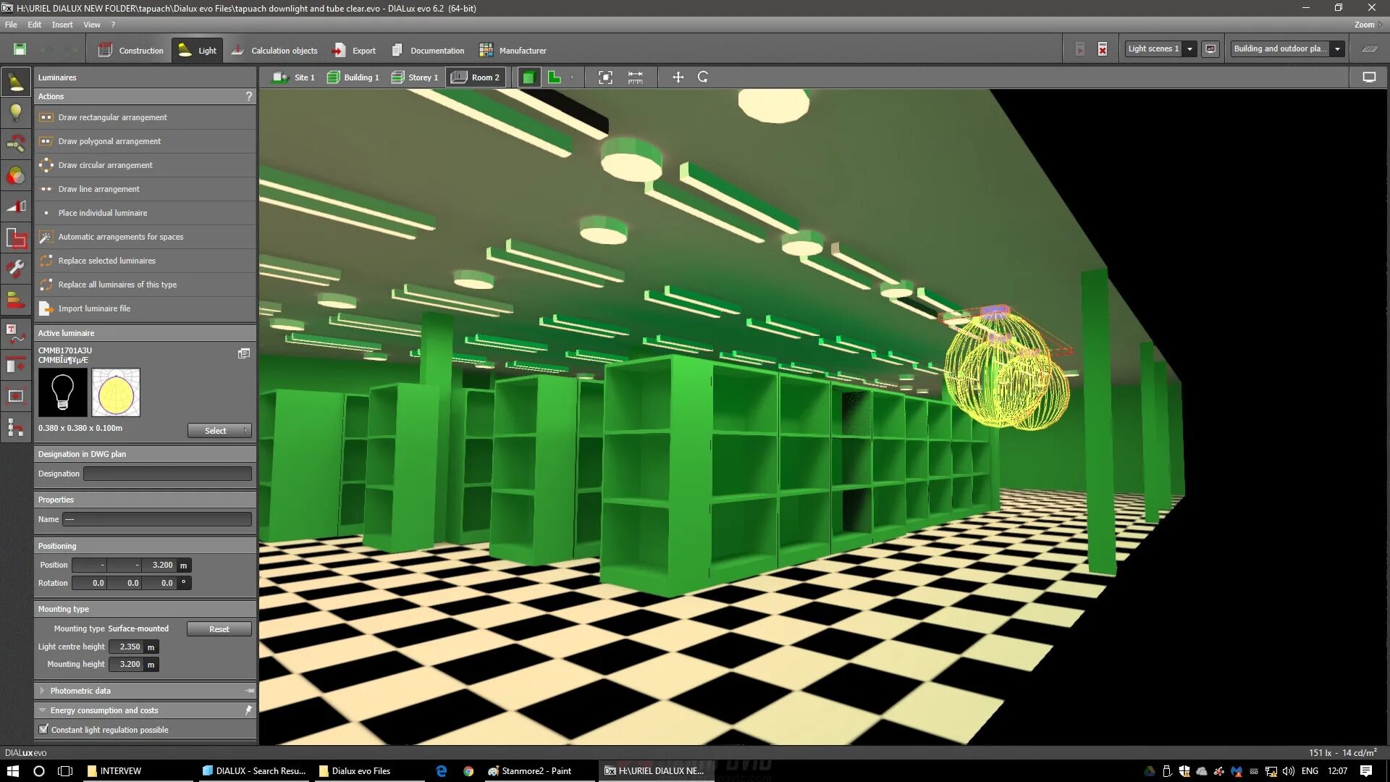Viewport: 1390px width, 782px height.
Task: Pin the Energy consumption and costs section
Action: click(248, 710)
